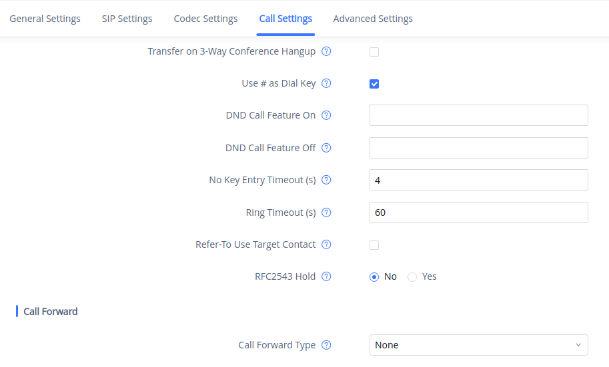The image size is (609, 367).
Task: Go to the Advanced Settings tab
Action: tap(373, 19)
